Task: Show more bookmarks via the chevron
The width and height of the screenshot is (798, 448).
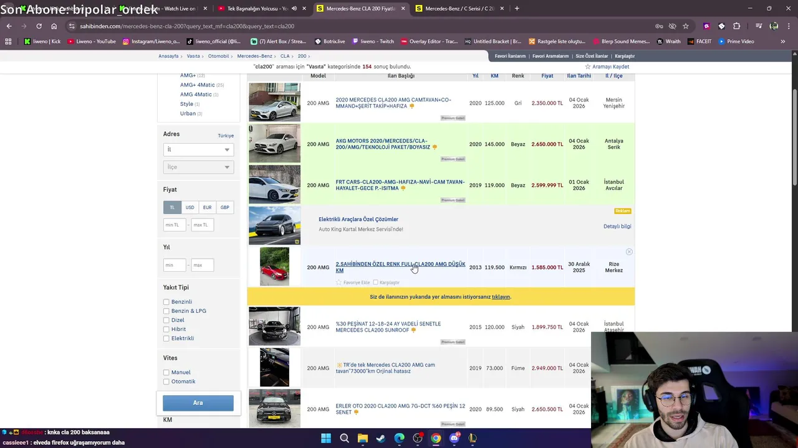Action: (782, 42)
